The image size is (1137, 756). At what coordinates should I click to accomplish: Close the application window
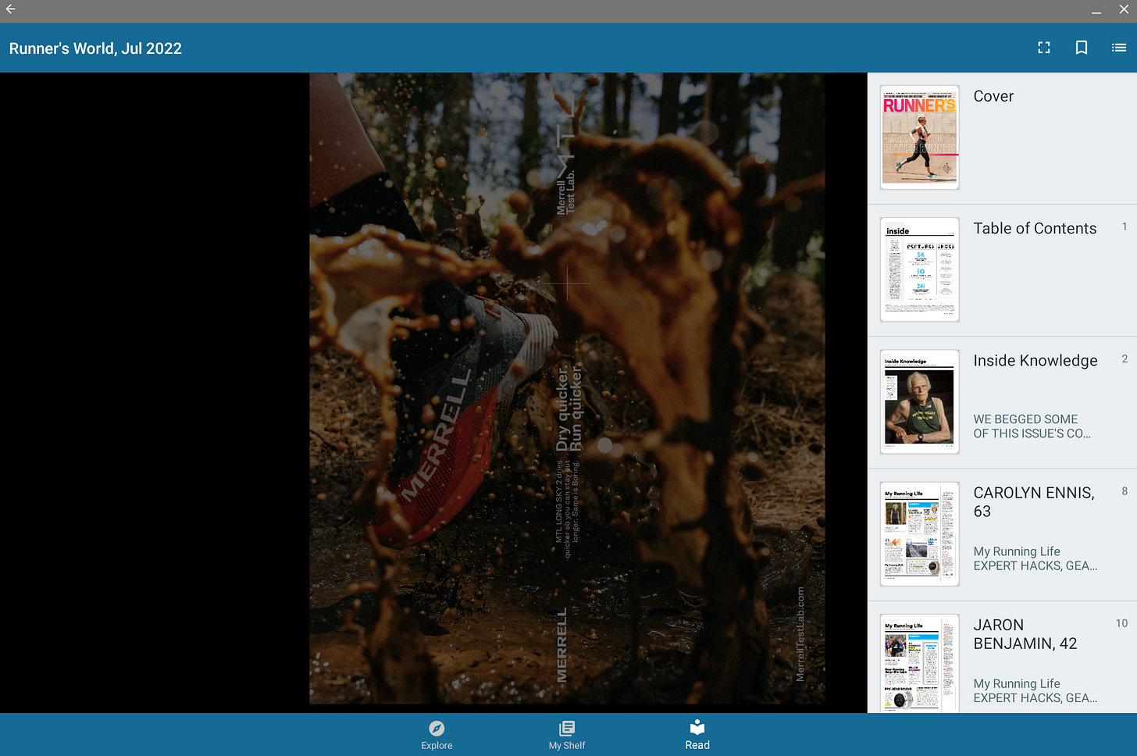[1124, 9]
